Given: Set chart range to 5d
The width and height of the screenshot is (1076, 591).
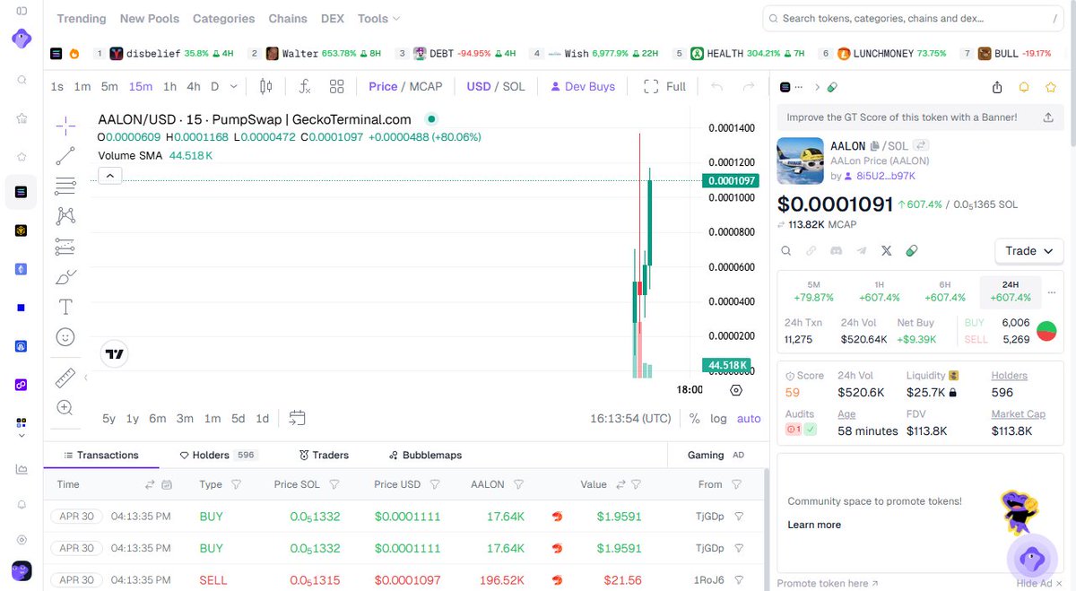Looking at the screenshot, I should (238, 418).
